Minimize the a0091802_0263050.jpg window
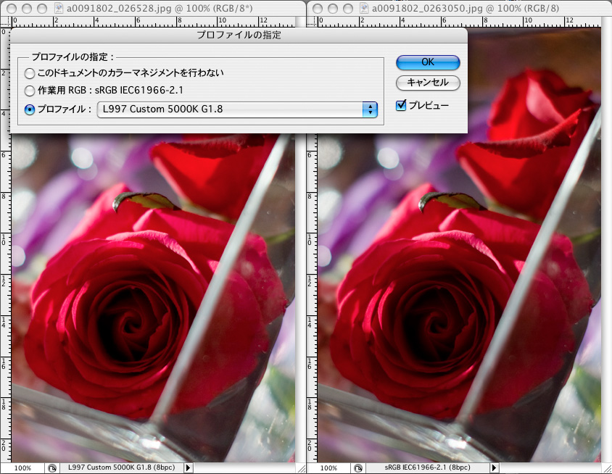 (x=333, y=8)
